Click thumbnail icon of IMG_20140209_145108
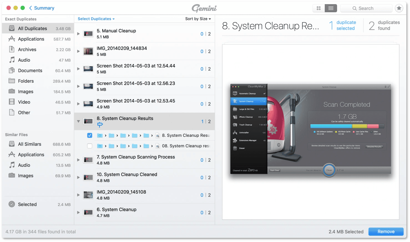This screenshot has height=242, width=410. 88,195
